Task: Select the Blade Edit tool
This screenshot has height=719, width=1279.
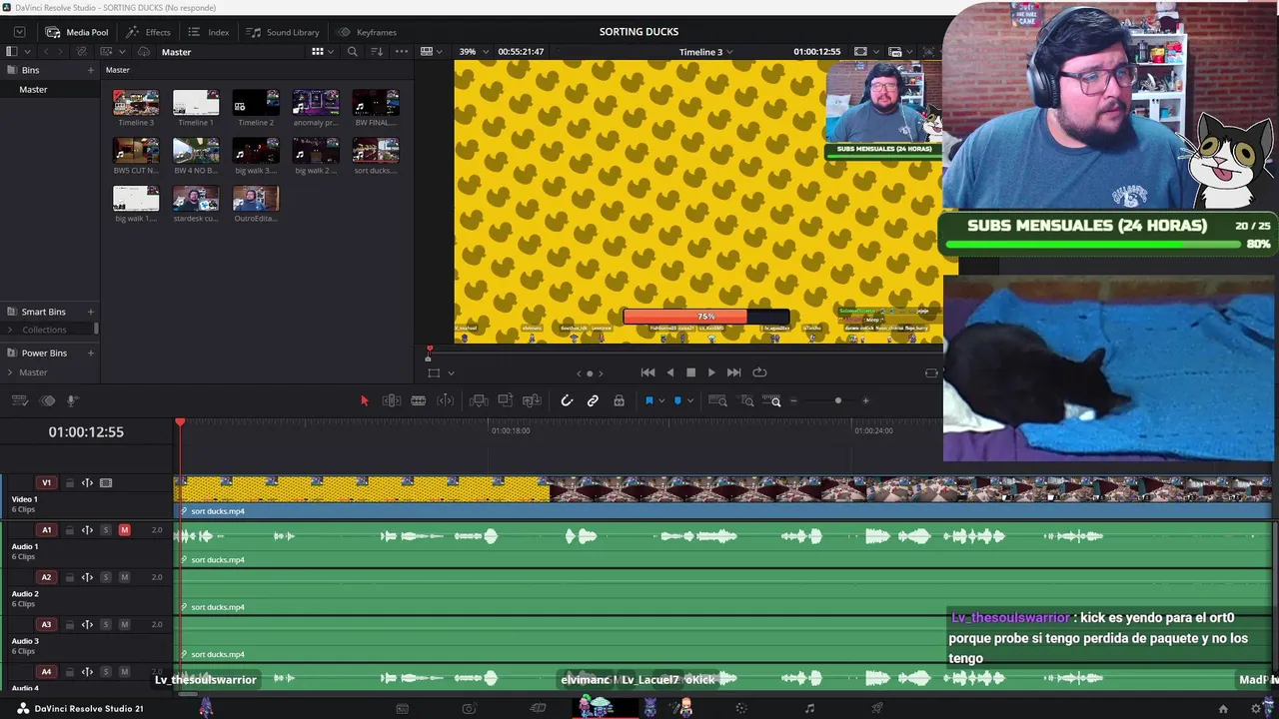Action: click(419, 400)
